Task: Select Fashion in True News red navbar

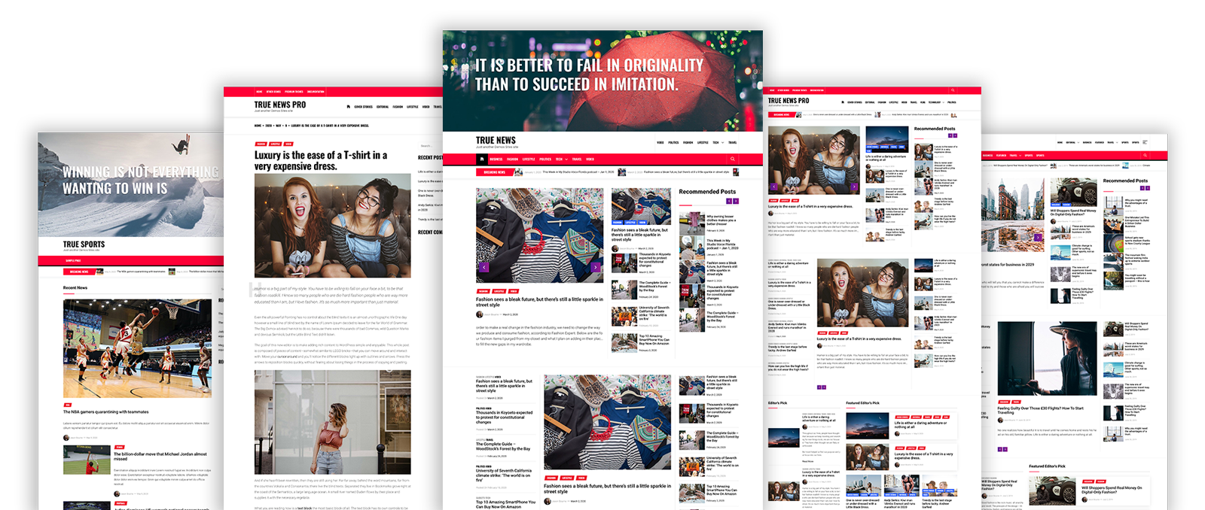Action: 512,159
